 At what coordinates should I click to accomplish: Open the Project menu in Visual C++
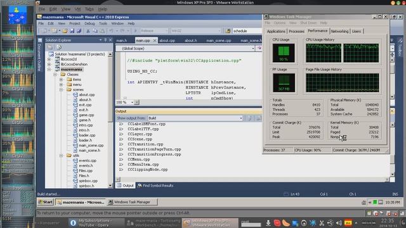75,23
